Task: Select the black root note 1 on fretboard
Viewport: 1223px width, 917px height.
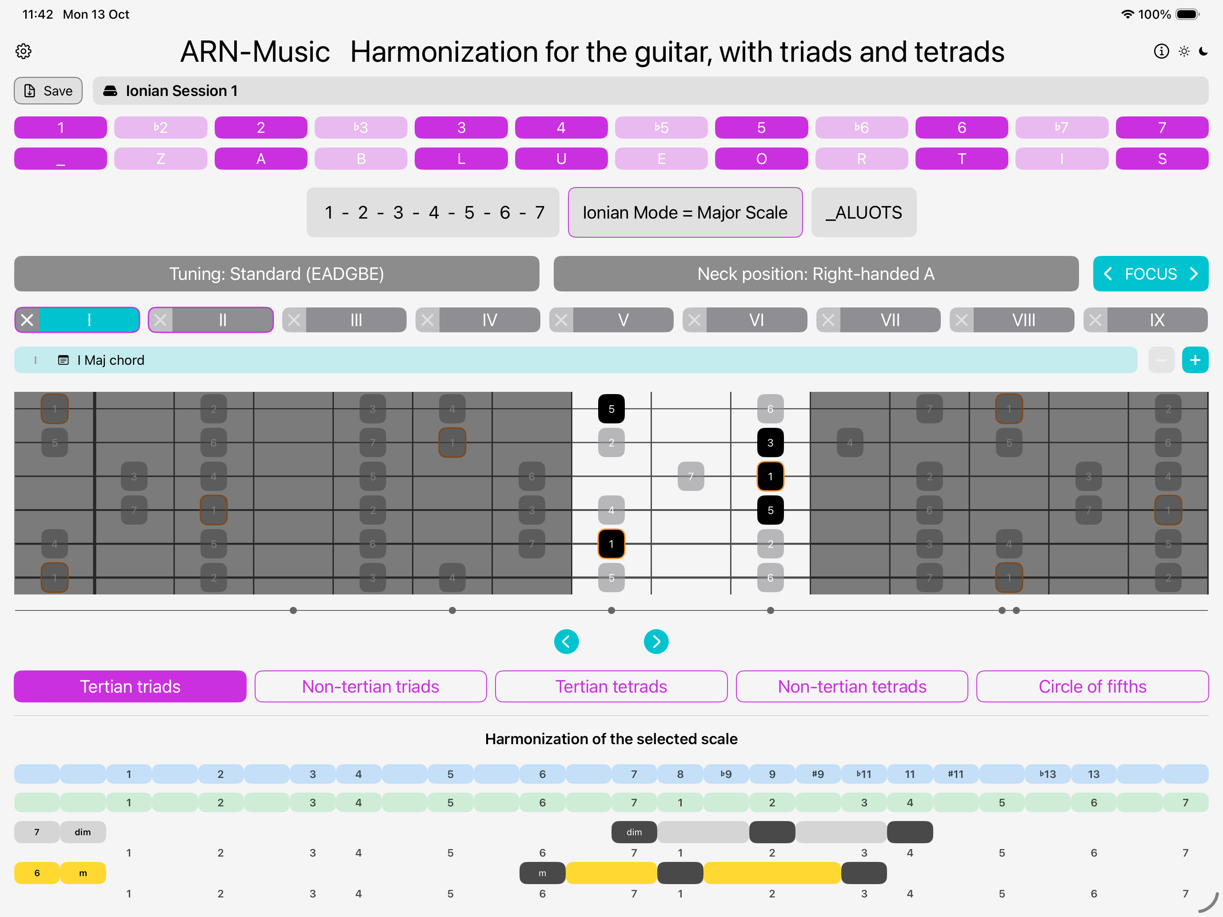Action: [770, 476]
